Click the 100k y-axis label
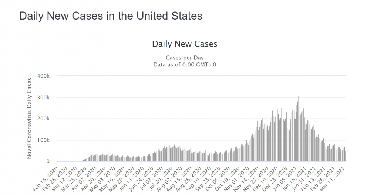 click(43, 140)
